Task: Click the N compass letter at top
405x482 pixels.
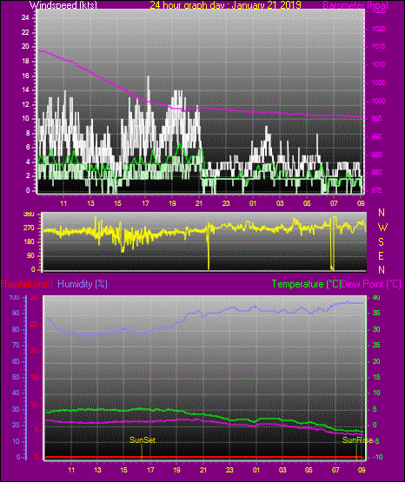Action: [x=382, y=213]
